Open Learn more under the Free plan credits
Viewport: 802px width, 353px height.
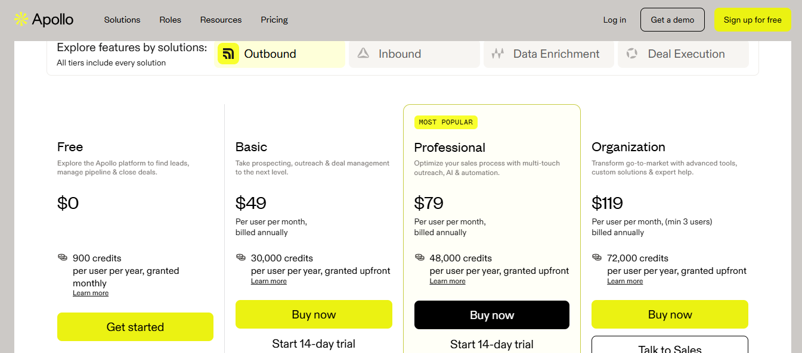pos(91,292)
